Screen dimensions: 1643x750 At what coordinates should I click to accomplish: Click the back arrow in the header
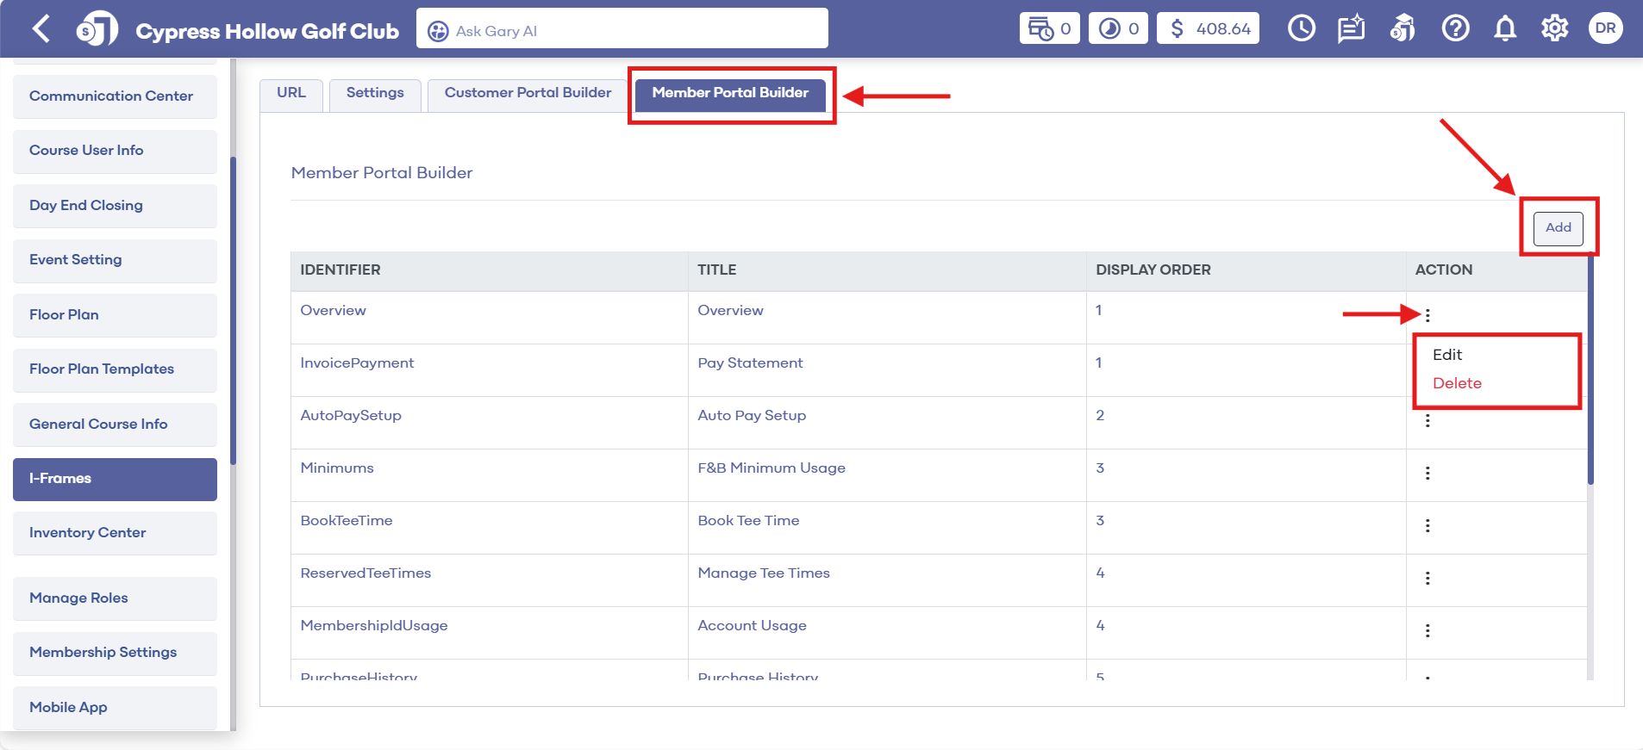tap(41, 29)
